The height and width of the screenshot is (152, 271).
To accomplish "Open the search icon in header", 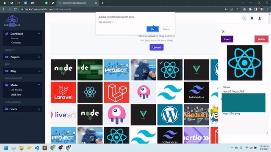I will coord(244,18).
